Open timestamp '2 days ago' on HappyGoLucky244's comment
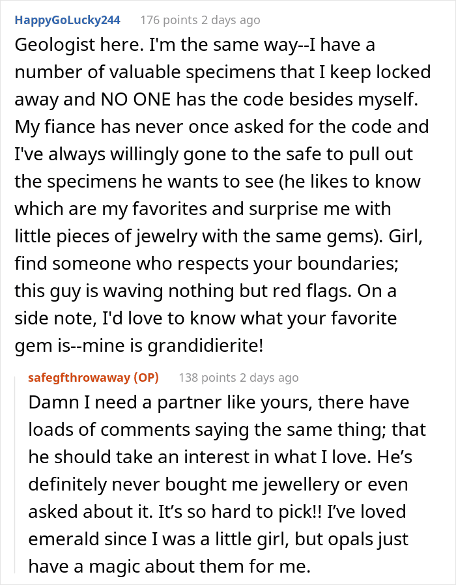Image resolution: width=456 pixels, height=585 pixels. coord(231,20)
